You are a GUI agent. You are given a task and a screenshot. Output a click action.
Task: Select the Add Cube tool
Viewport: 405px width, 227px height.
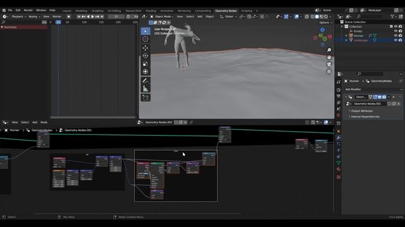click(146, 98)
